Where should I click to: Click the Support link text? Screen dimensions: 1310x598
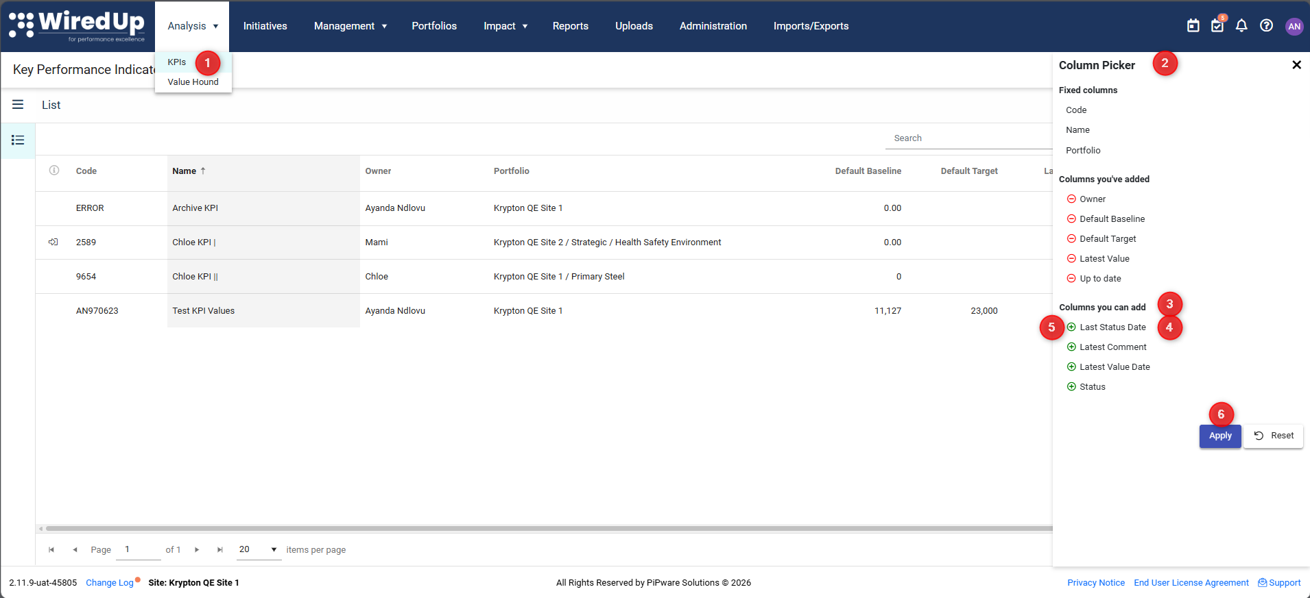(x=1285, y=583)
